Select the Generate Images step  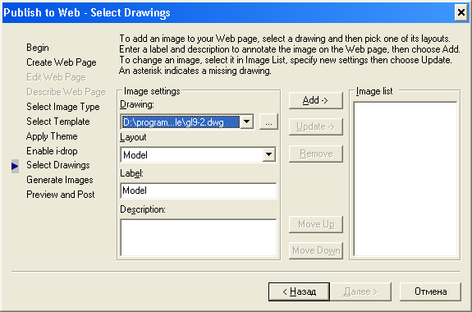(x=60, y=180)
